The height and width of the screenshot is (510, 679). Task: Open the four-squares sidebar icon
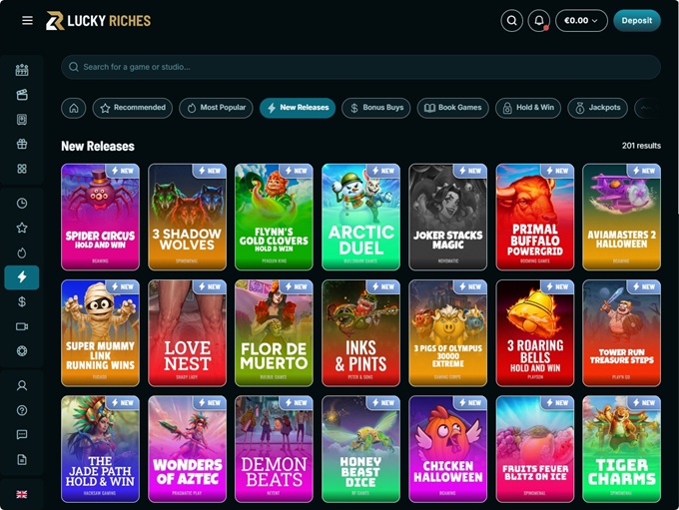tap(22, 169)
